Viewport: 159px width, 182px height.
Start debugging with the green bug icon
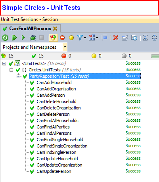click(33, 38)
